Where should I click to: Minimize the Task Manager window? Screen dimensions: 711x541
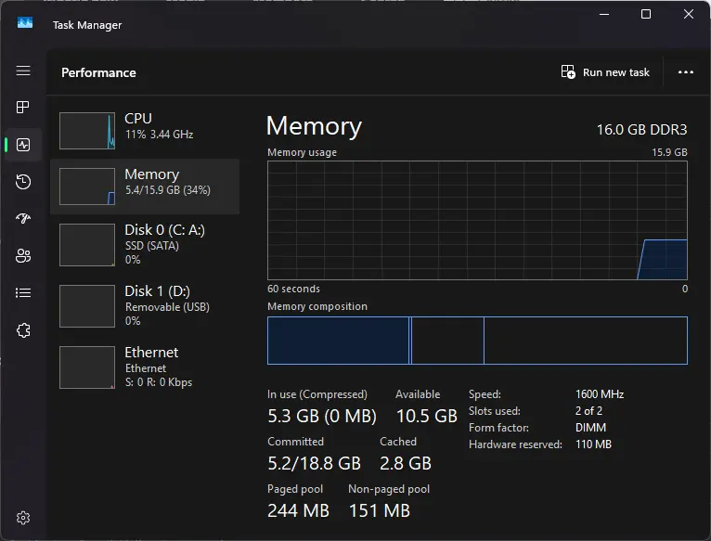click(x=604, y=15)
